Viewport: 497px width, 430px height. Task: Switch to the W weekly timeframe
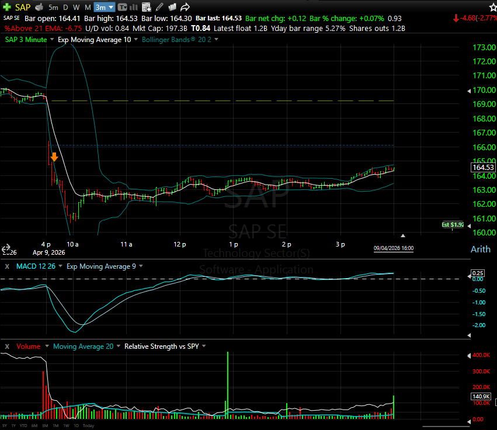point(76,7)
